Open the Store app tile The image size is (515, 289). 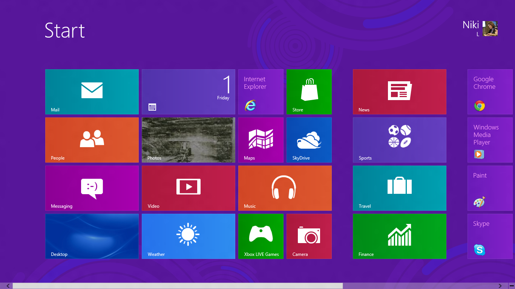point(309,92)
